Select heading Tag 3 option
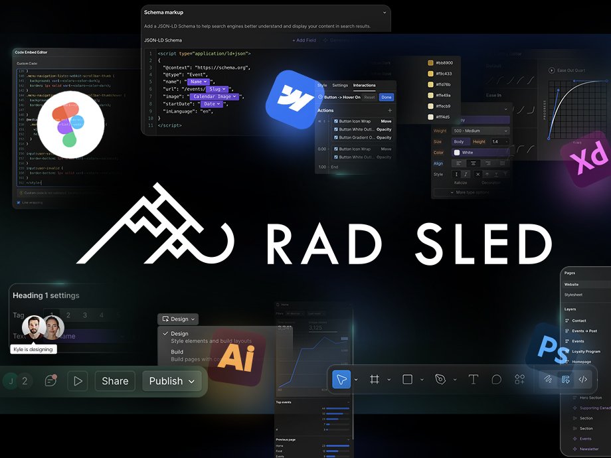 click(85, 315)
